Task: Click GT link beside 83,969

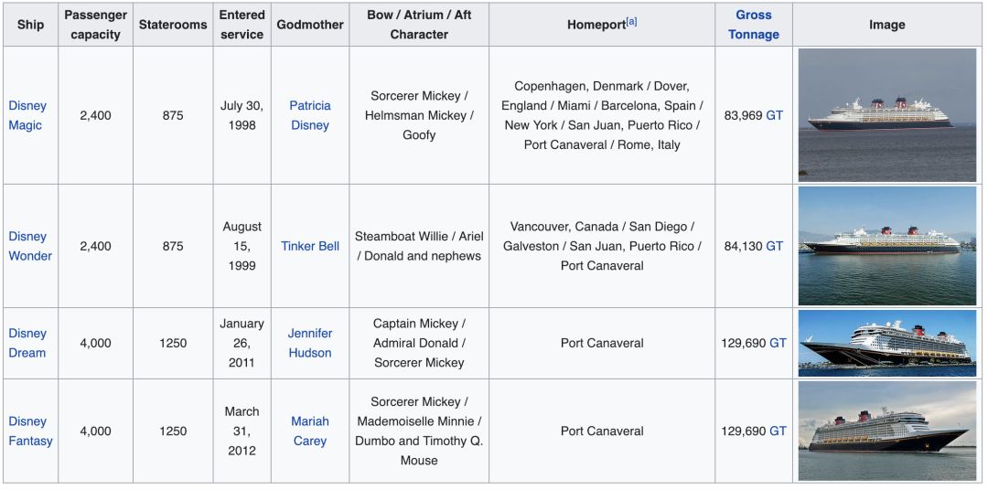Action: [775, 116]
